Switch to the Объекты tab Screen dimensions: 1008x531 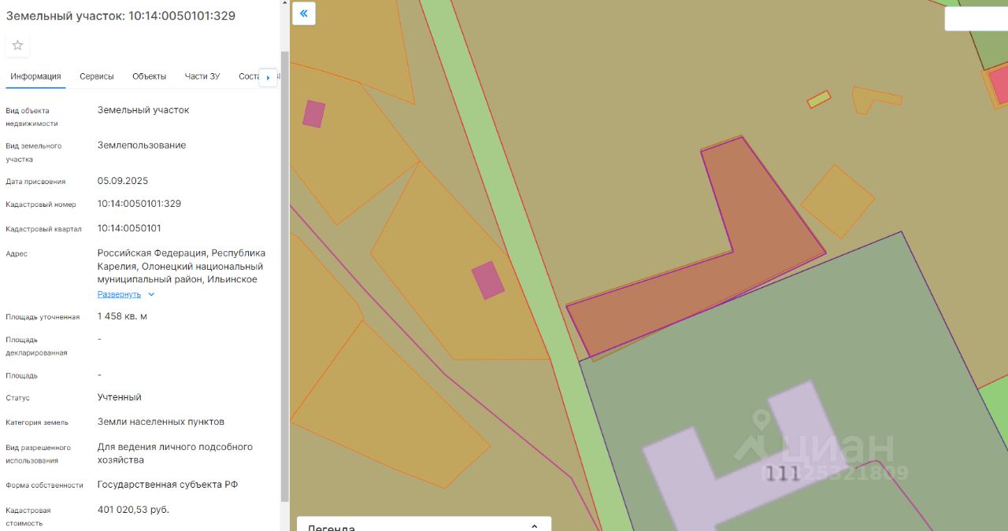pyautogui.click(x=149, y=76)
